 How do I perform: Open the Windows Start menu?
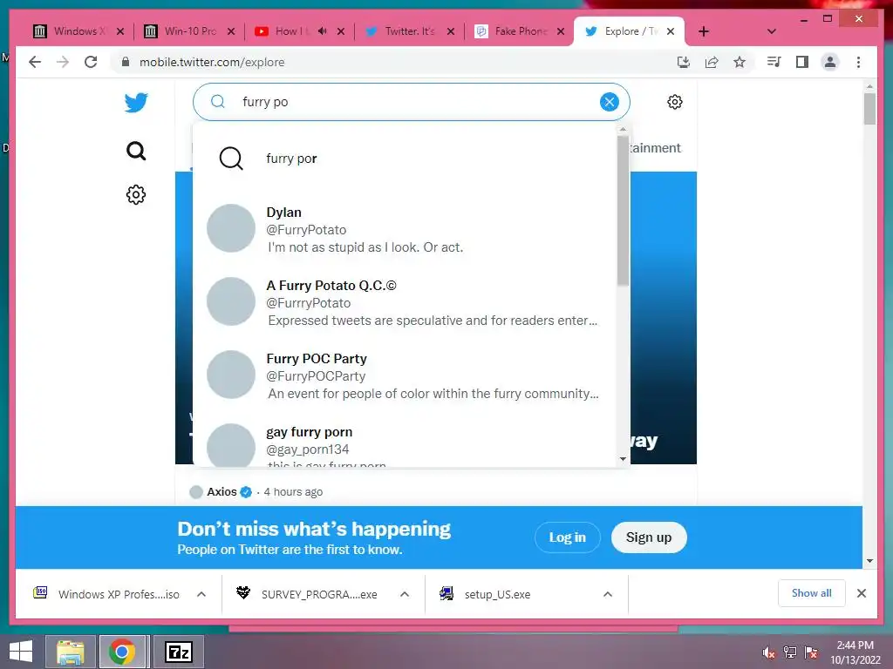pyautogui.click(x=21, y=652)
